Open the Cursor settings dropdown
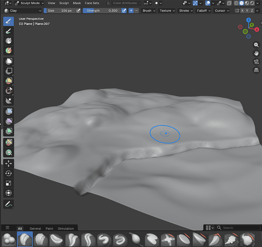262x247 pixels. (x=221, y=11)
